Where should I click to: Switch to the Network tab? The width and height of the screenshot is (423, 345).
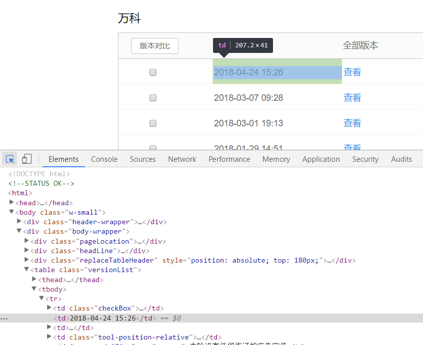click(182, 159)
